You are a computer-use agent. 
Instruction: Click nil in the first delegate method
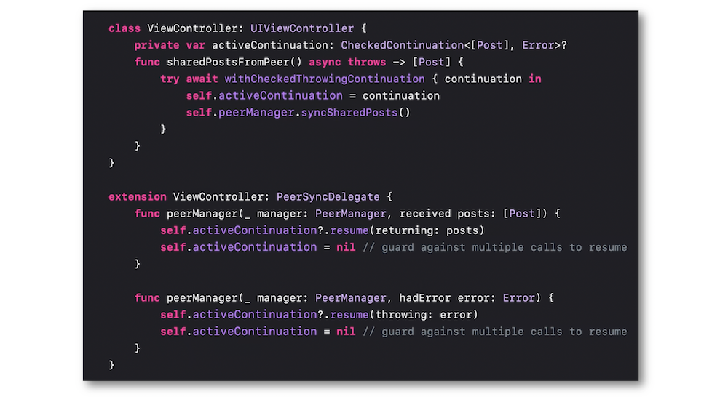point(346,247)
